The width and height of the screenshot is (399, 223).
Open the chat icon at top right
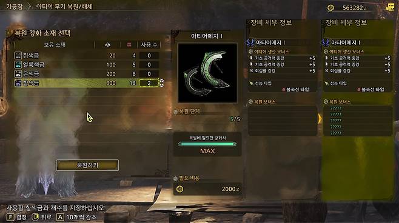coord(390,8)
